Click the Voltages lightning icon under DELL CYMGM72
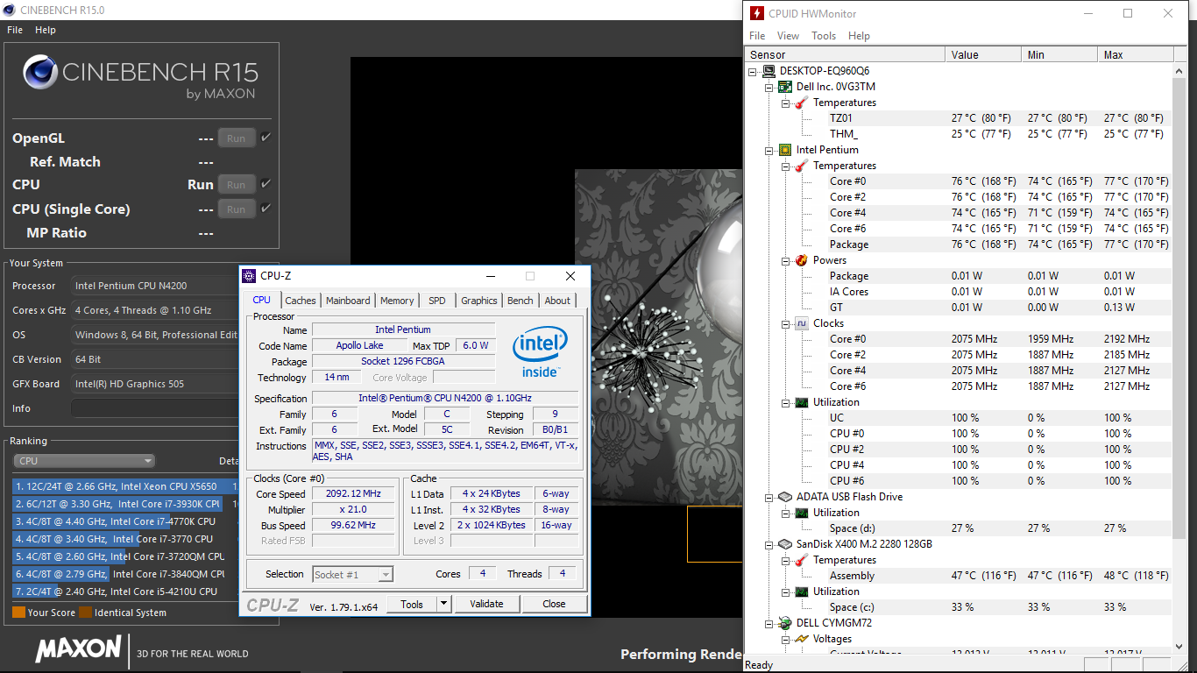This screenshot has height=673, width=1197. click(802, 639)
